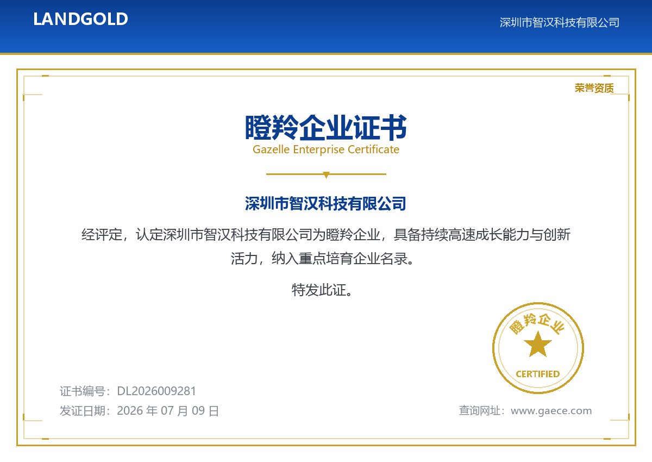The image size is (652, 462).
Task: Click the issue date 2026 年 07 月 09 日
Action: click(168, 411)
